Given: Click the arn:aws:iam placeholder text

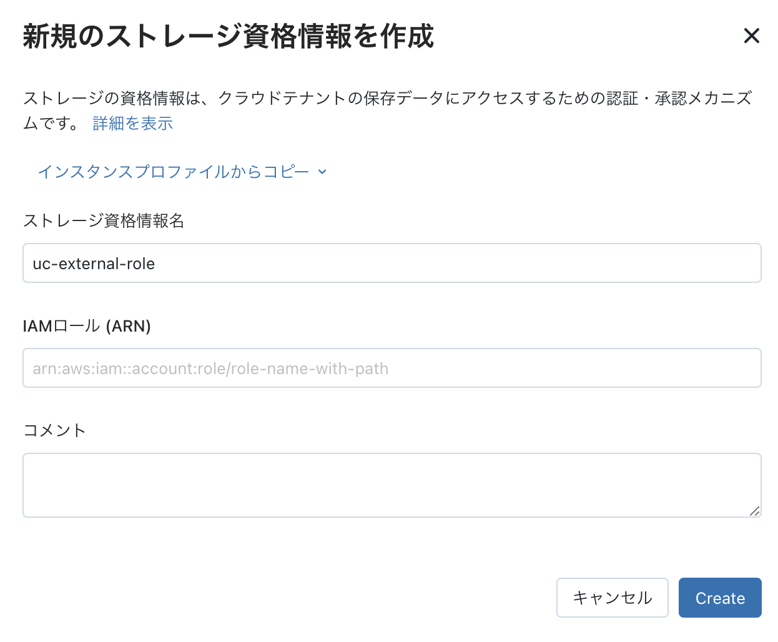Looking at the screenshot, I should [210, 368].
